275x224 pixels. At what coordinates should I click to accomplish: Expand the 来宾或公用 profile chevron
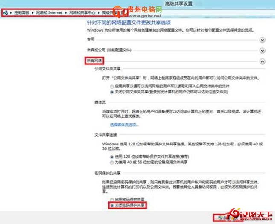pyautogui.click(x=263, y=50)
